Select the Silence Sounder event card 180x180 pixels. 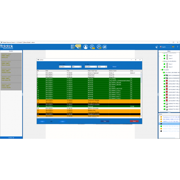[x=11, y=64]
